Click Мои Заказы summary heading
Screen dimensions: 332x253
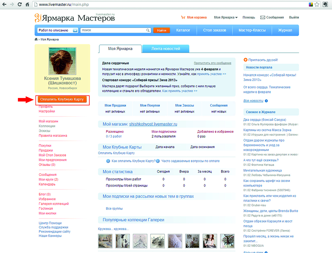tap(184, 106)
